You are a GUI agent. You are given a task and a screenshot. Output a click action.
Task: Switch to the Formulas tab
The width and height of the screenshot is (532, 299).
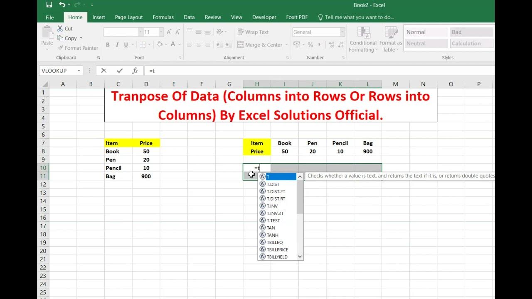coord(163,17)
